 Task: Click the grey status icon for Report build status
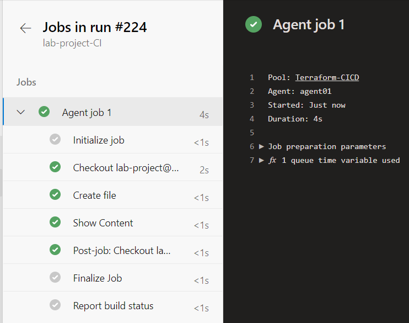coord(55,305)
